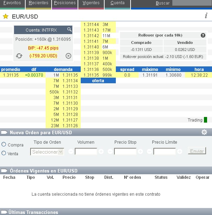
Task: Click the Enviar button
Action: point(197,151)
